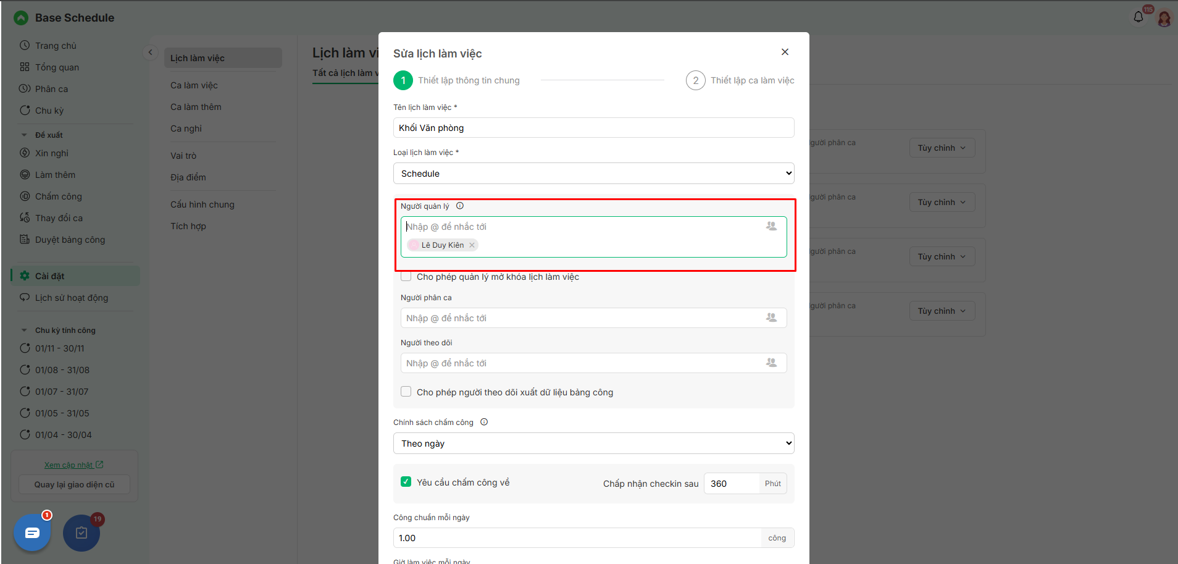
Task: Open the user avatar menu
Action: pos(1164,19)
